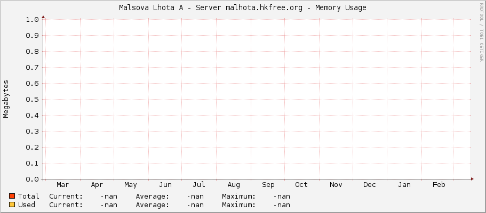
Task: Click the 0.9 y-axis value
Action: 32,36
